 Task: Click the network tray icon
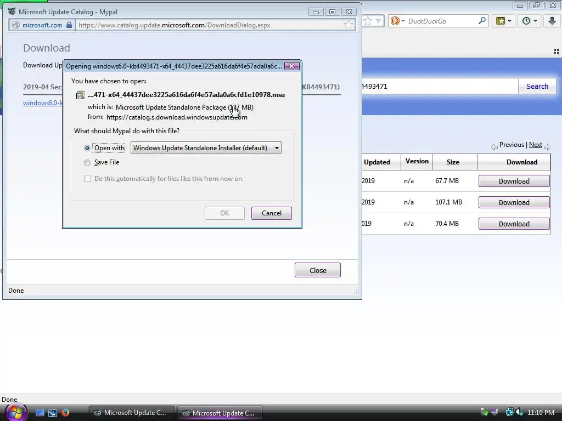(509, 412)
